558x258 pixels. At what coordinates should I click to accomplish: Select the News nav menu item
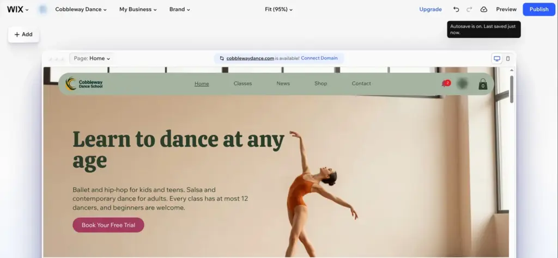pyautogui.click(x=283, y=83)
